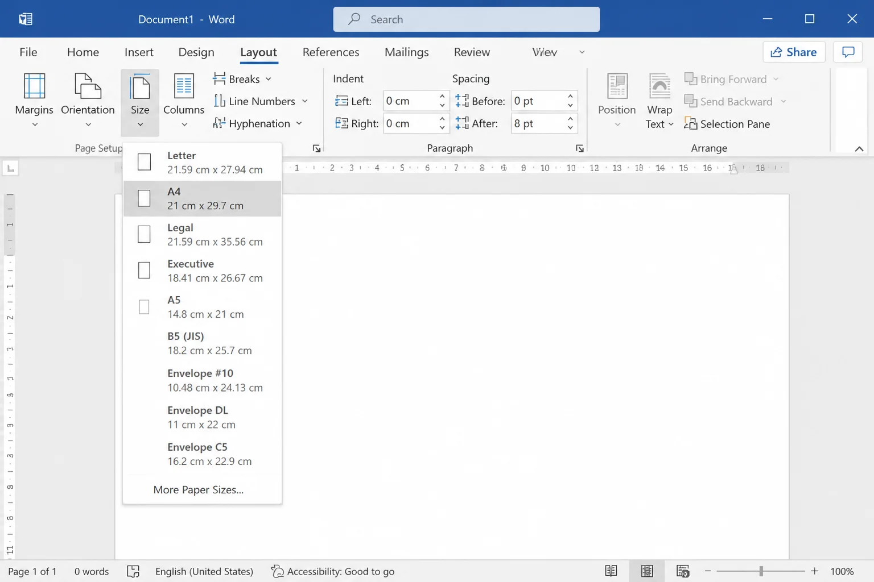Expand the Send Backward arrow
The height and width of the screenshot is (582, 874).
point(784,101)
